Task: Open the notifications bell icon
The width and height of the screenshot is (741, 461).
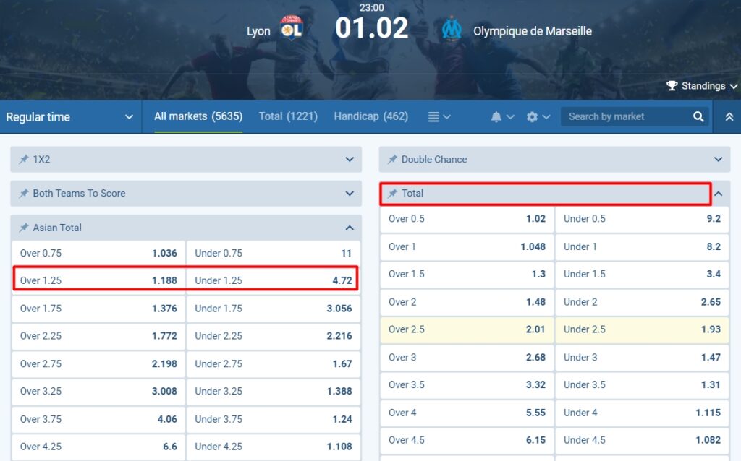Action: [x=498, y=116]
